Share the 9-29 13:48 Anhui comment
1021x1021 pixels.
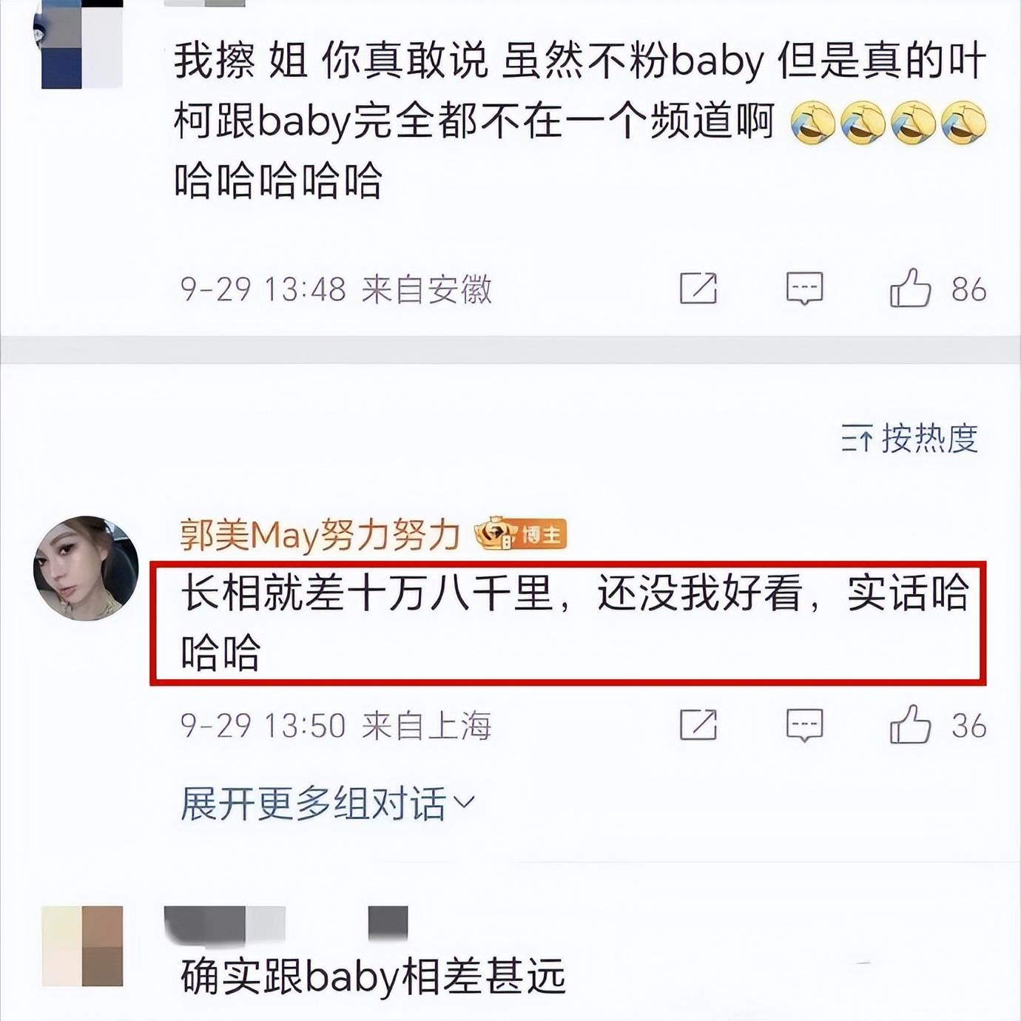pos(698,289)
